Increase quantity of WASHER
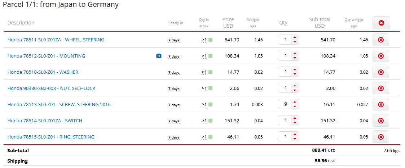This screenshot has width=405, height=168. pyautogui.click(x=295, y=70)
